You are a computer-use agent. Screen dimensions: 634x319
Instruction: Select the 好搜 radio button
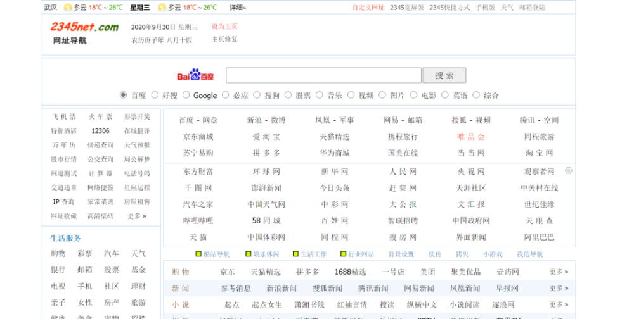click(155, 95)
